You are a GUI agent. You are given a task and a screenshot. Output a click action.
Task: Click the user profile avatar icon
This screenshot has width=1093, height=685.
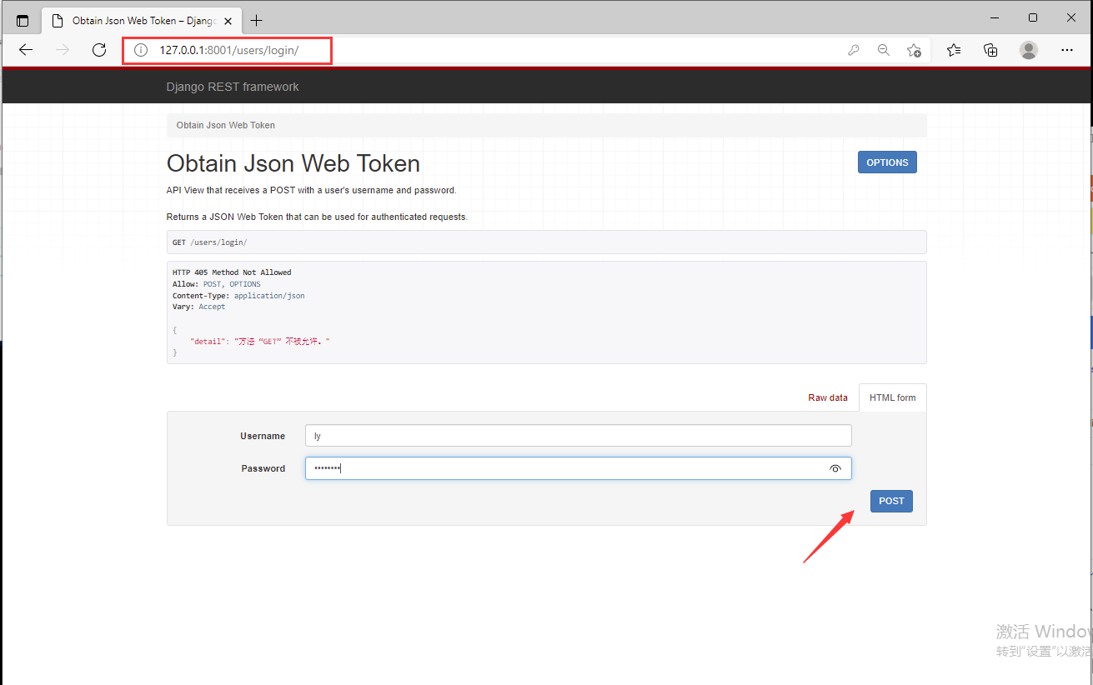click(x=1029, y=50)
